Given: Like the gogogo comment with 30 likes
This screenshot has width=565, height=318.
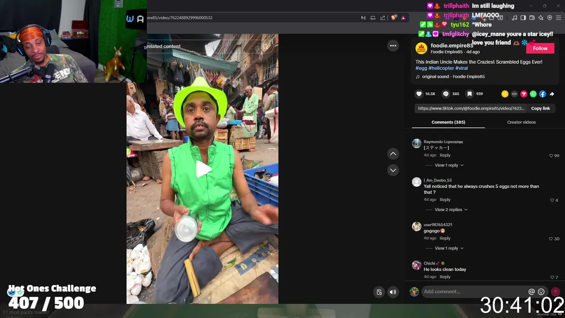Looking at the screenshot, I should [x=551, y=238].
